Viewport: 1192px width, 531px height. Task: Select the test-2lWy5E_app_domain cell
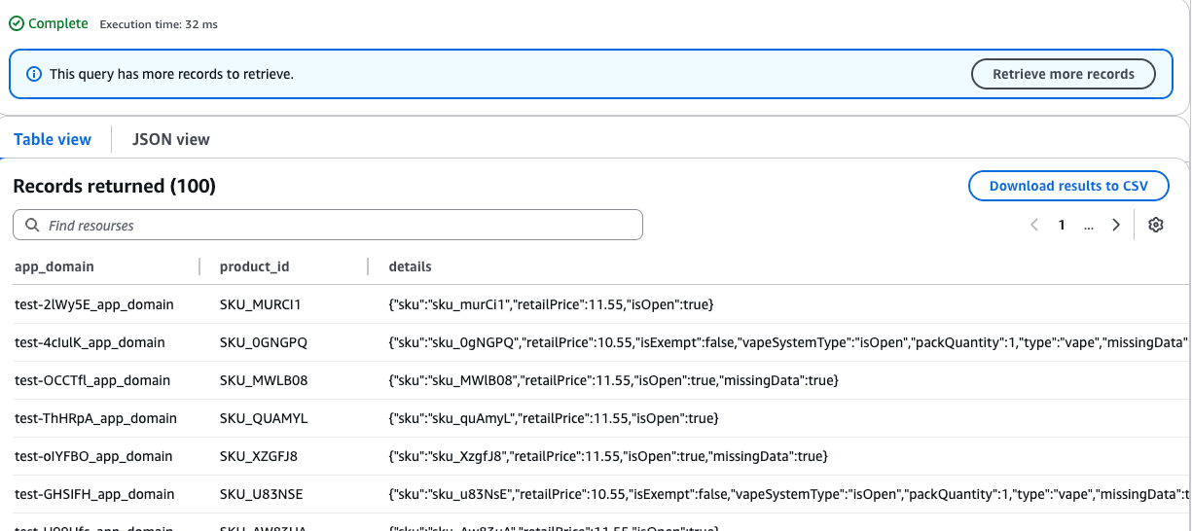tap(94, 304)
